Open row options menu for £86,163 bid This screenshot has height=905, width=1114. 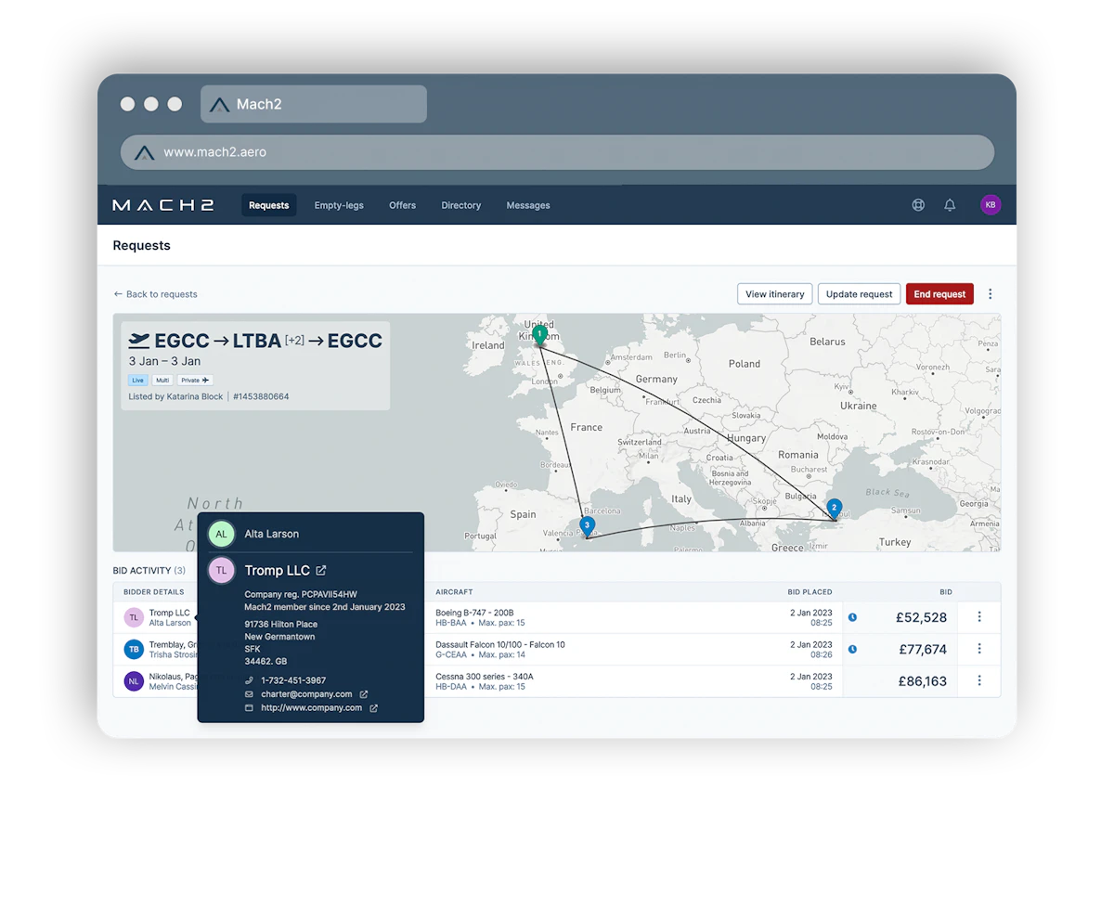pyautogui.click(x=979, y=680)
